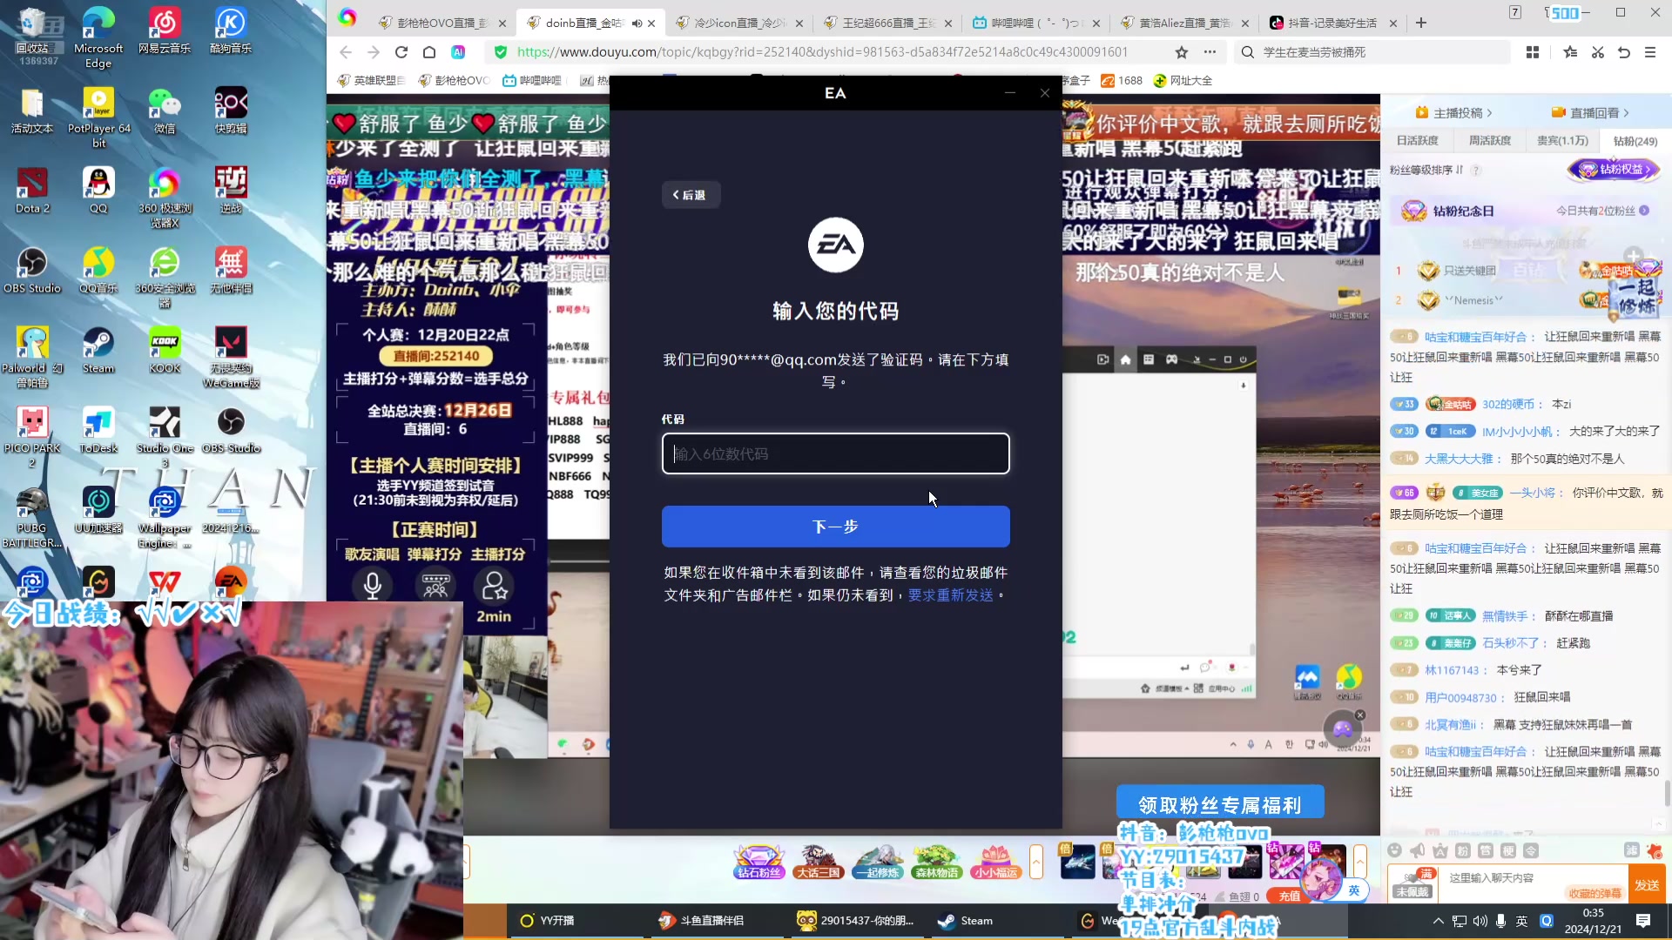Viewport: 1672px width, 940px height.
Task: Open the browser extensions grid icon
Action: [1533, 52]
